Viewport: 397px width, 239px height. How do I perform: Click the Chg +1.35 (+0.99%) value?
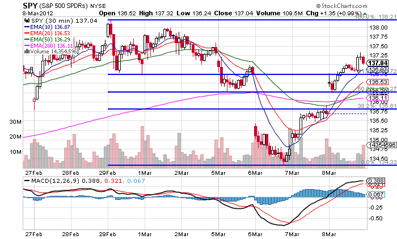point(333,13)
